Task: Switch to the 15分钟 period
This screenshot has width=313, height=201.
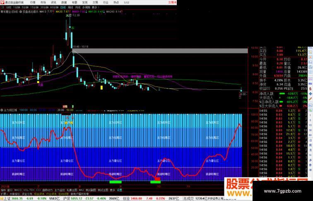Action: (x=34, y=7)
